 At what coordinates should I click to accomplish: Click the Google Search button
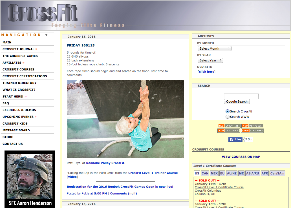[x=237, y=101]
